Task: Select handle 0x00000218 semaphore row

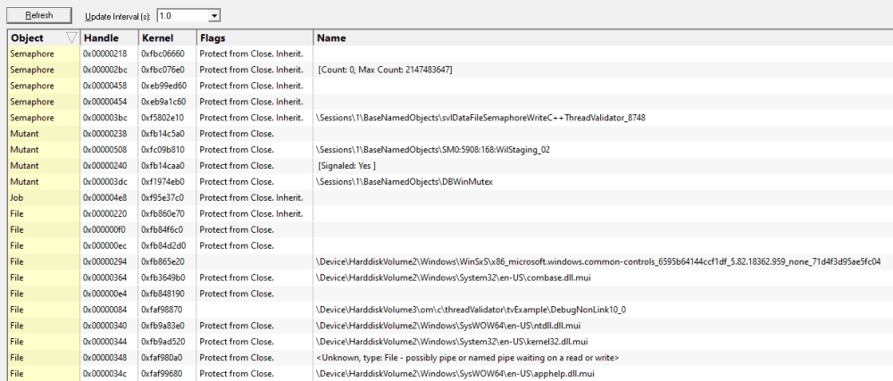Action: click(450, 54)
